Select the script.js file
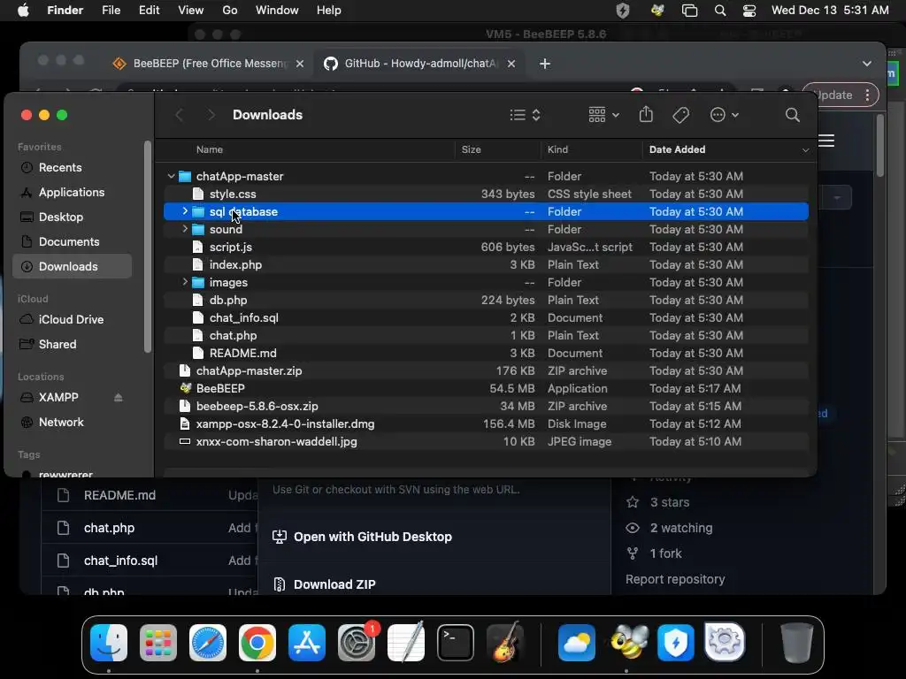The height and width of the screenshot is (679, 906). tap(486, 248)
